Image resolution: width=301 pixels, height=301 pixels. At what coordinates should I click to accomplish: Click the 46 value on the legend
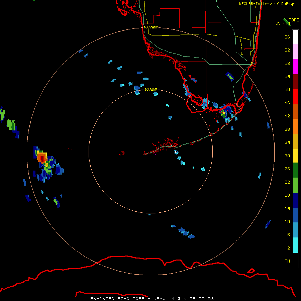287,103
